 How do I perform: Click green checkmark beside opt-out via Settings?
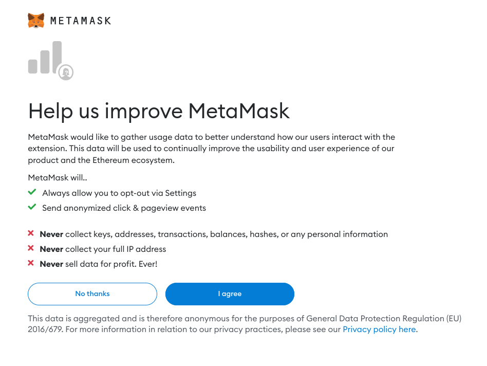(x=32, y=192)
